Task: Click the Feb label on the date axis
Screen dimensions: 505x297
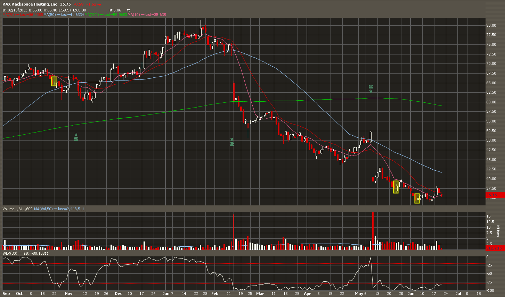Action: click(x=215, y=294)
